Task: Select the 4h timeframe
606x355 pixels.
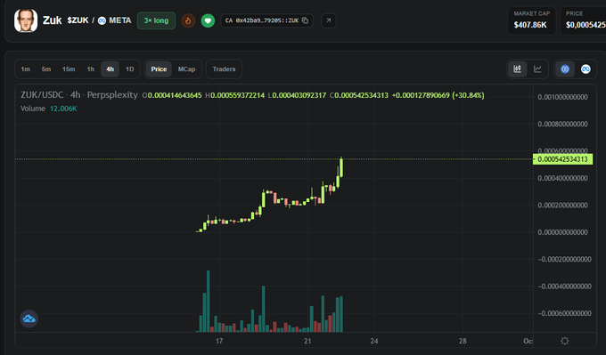Action: coord(111,69)
